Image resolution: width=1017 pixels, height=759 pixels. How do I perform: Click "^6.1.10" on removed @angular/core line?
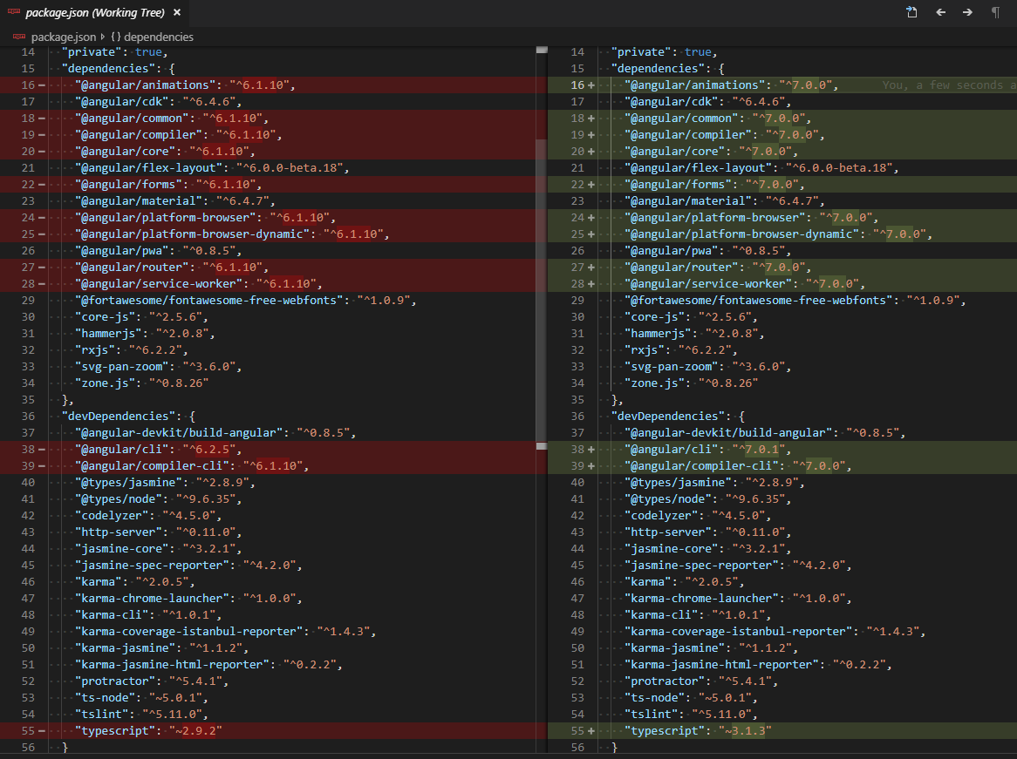tap(219, 151)
